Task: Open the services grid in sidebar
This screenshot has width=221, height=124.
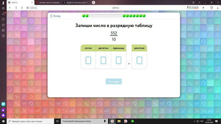Action: [x=3, y=8]
